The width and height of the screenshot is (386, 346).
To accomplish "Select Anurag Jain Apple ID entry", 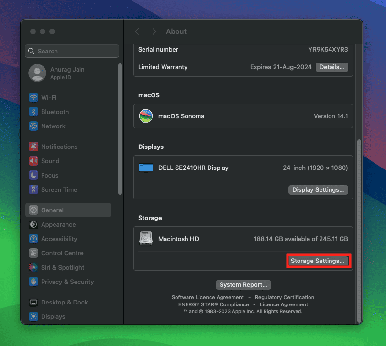I will tap(68, 73).
